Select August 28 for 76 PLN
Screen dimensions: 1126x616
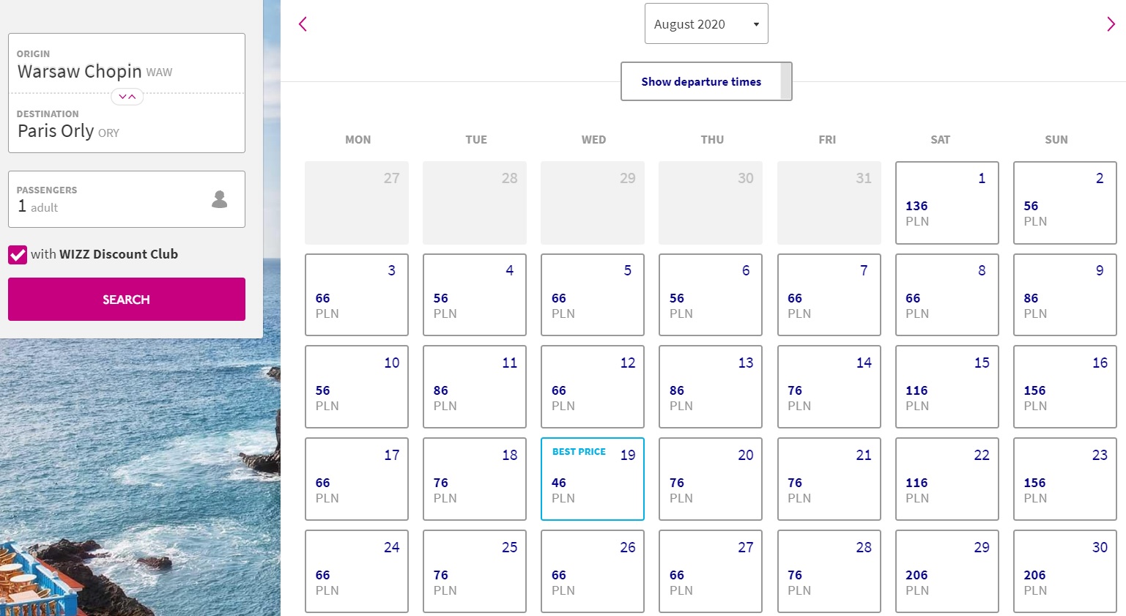point(829,571)
